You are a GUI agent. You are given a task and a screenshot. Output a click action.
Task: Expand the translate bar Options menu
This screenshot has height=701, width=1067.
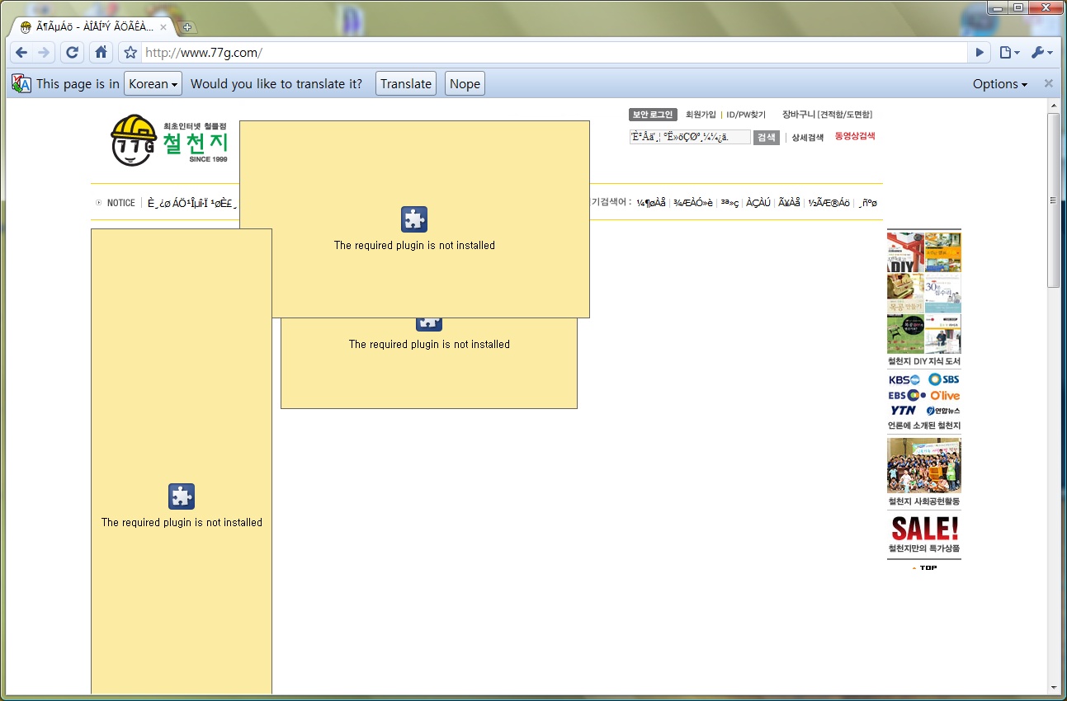[999, 84]
